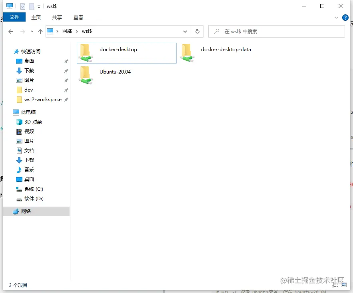The image size is (353, 293).
Task: Select the 3D 对象 folder icon
Action: click(x=19, y=122)
